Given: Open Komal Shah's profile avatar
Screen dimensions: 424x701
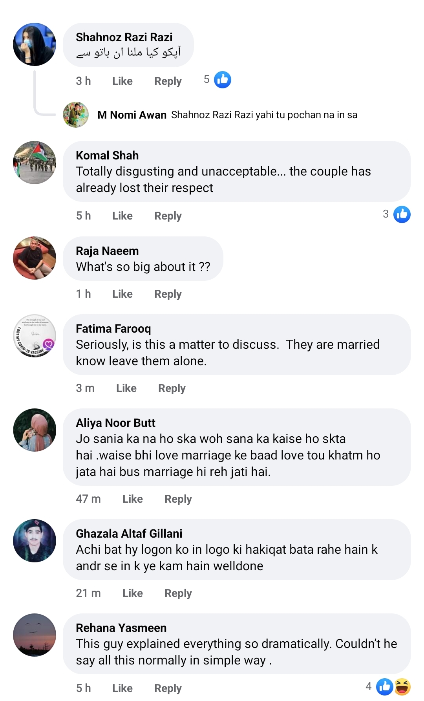Looking at the screenshot, I should pyautogui.click(x=34, y=162).
